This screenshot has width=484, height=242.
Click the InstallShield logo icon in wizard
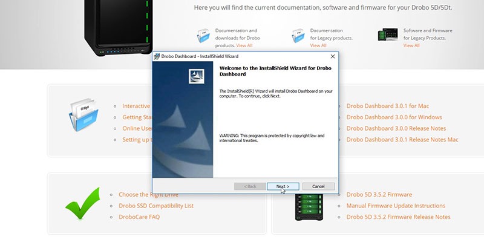pyautogui.click(x=196, y=76)
